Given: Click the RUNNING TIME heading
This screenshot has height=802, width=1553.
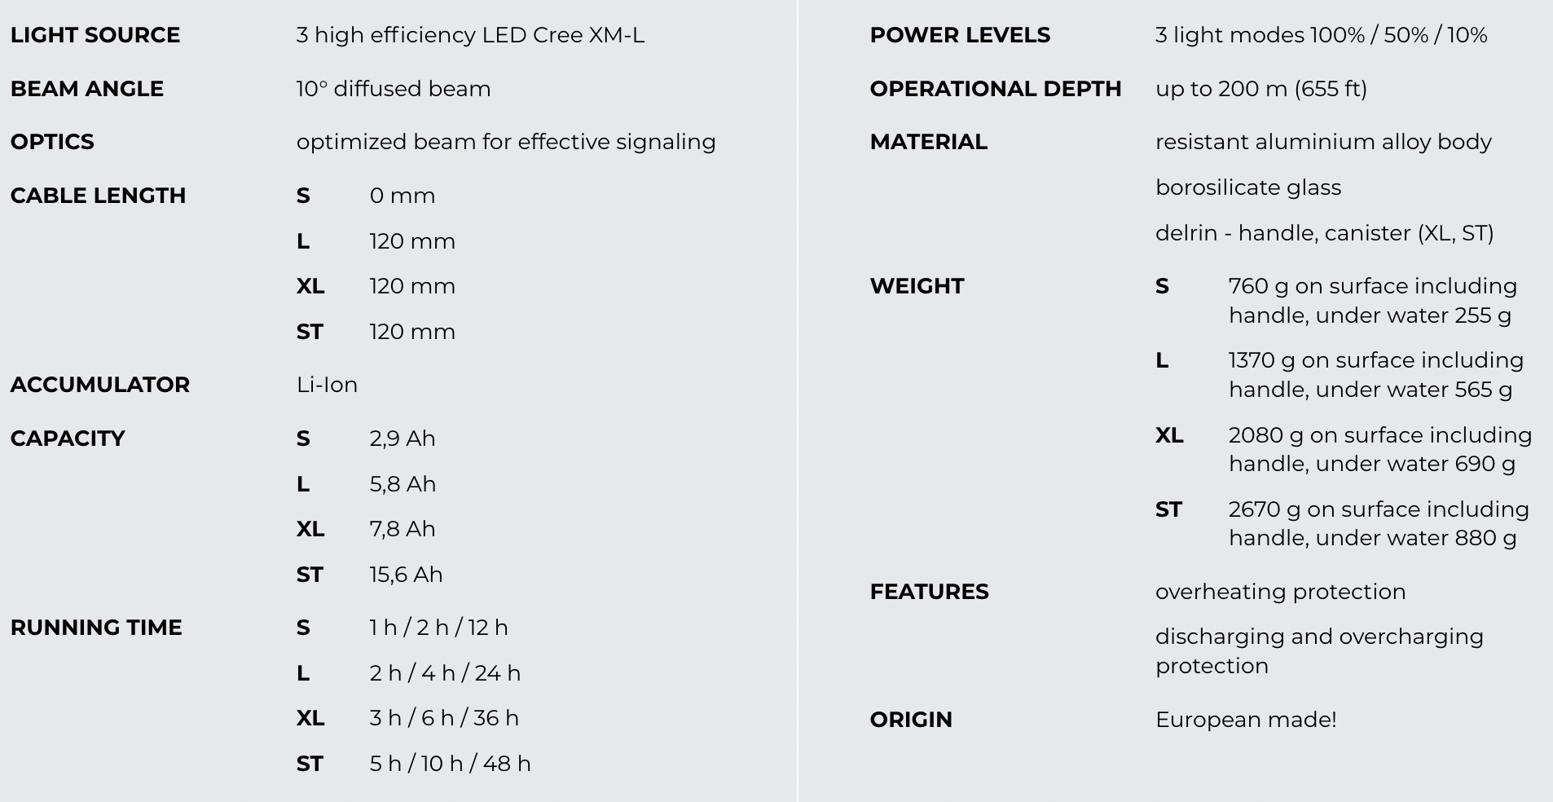Looking at the screenshot, I should (x=96, y=628).
